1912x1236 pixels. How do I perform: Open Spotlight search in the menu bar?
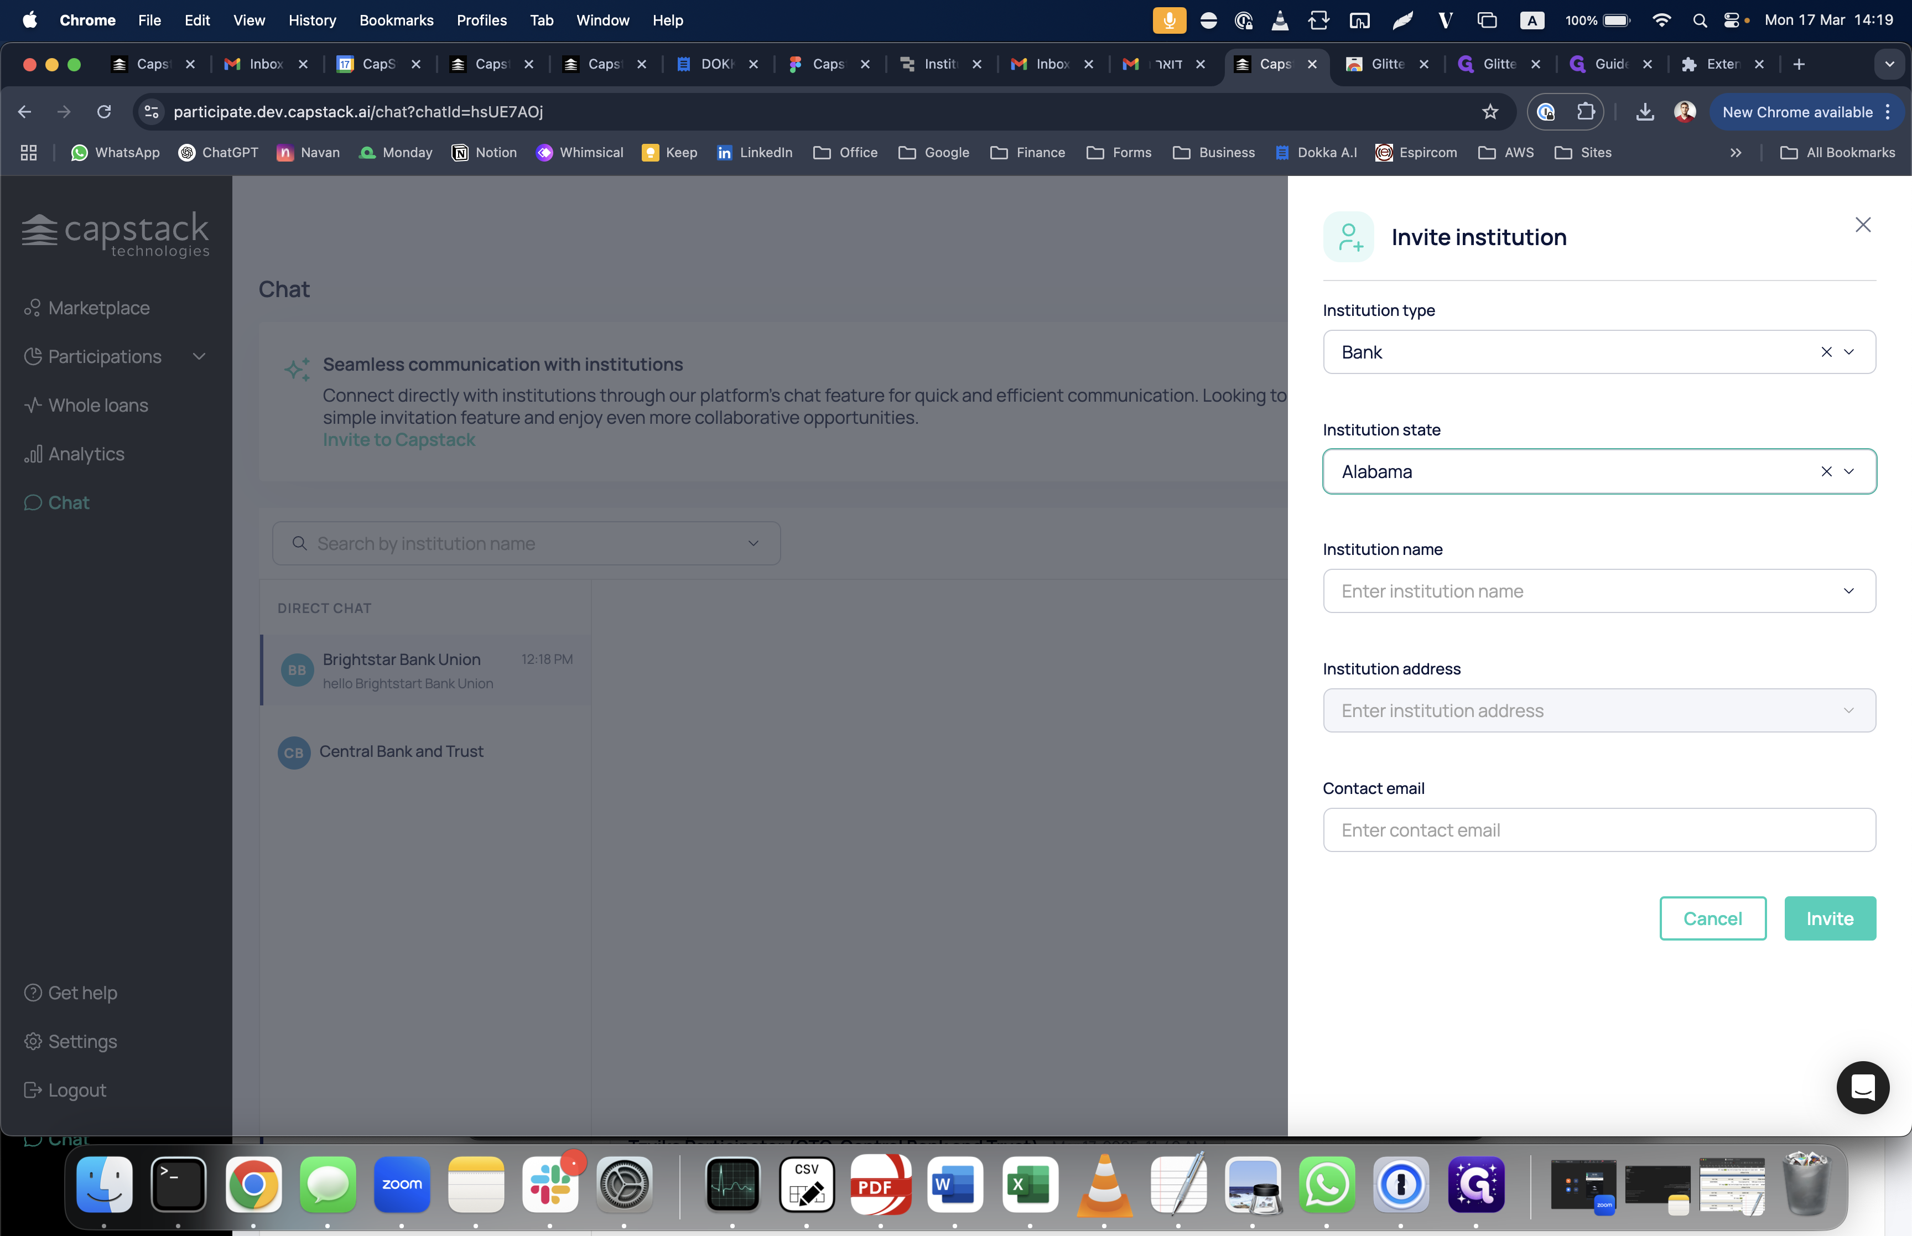click(1700, 20)
